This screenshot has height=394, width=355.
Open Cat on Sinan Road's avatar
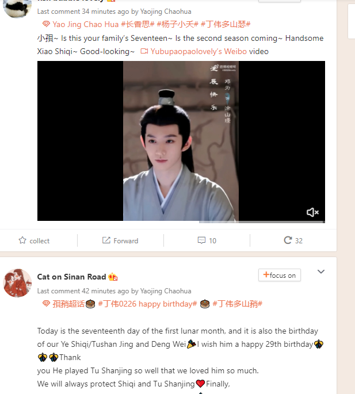pos(17,282)
